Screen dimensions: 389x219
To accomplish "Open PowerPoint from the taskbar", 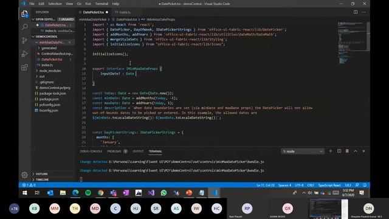I will point(189,193).
